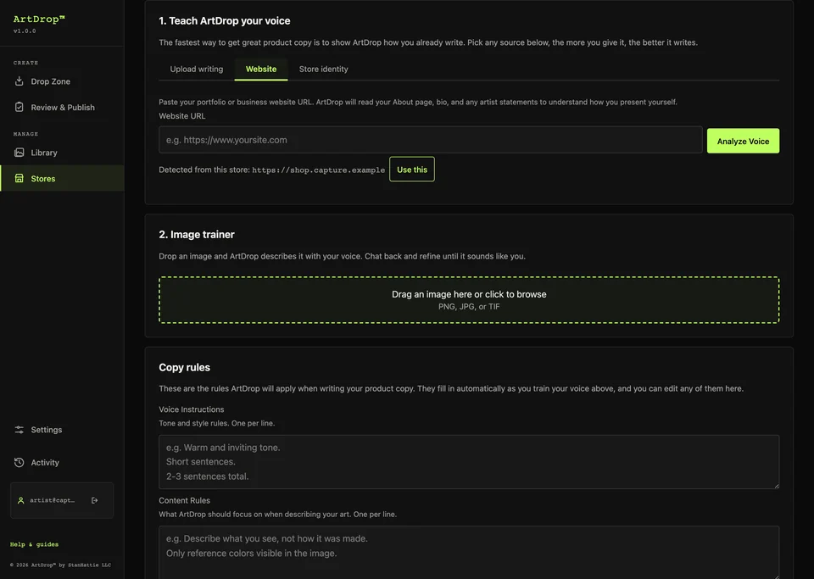This screenshot has height=579, width=814.
Task: Select the Stores sidebar item
Action: coord(62,178)
